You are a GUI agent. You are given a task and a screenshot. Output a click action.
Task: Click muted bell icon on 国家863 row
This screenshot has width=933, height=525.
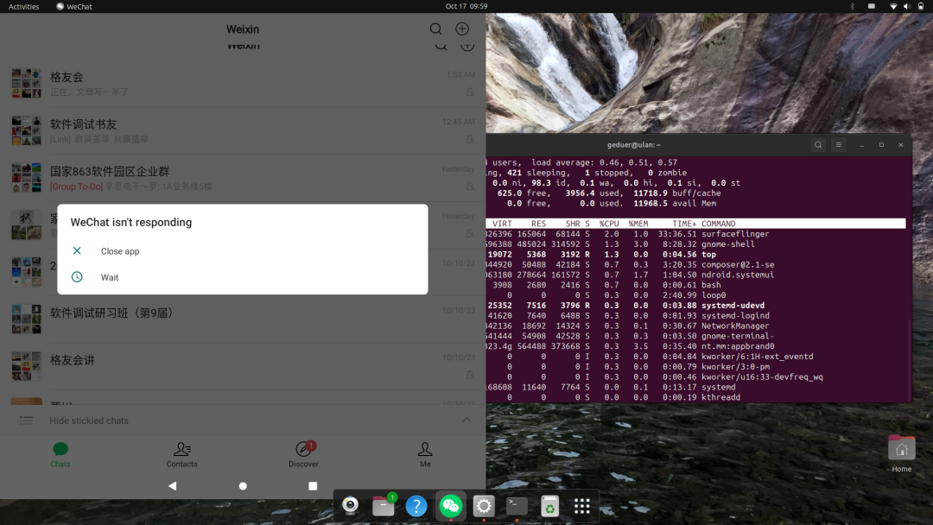coord(470,187)
